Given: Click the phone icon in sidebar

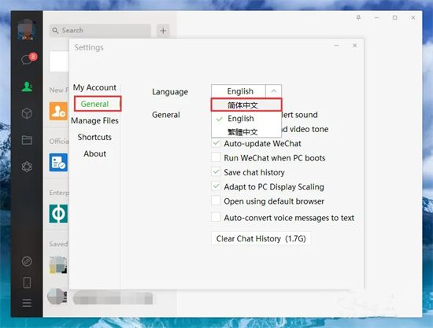Looking at the screenshot, I should click(27, 282).
